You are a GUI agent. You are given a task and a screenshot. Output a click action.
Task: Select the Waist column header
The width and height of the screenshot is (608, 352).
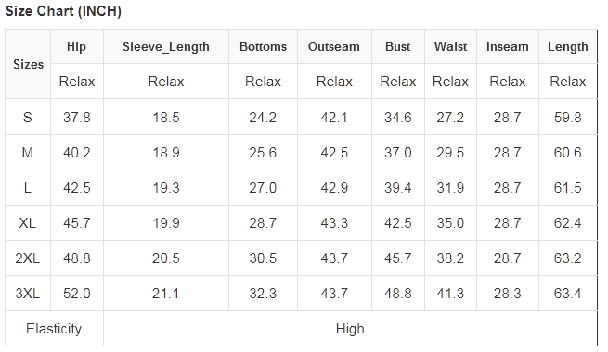tap(450, 46)
